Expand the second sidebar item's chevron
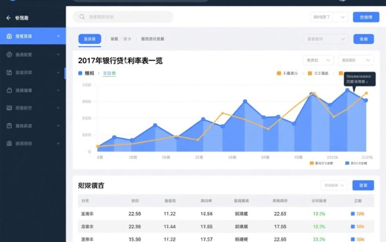 (x=58, y=54)
